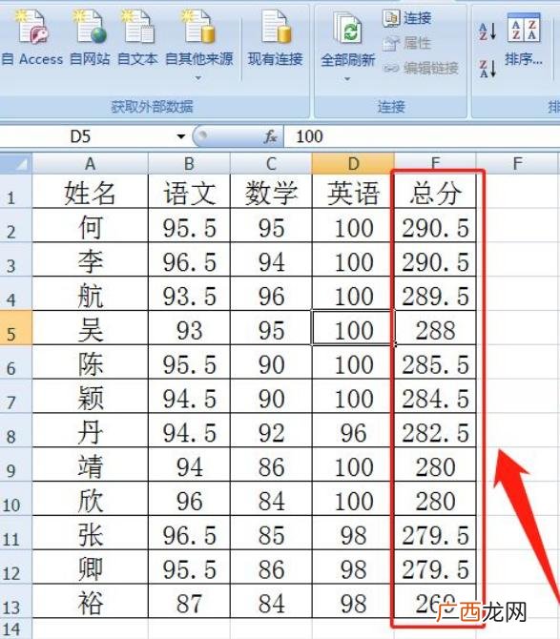The height and width of the screenshot is (639, 560).
Task: Click 英语 score 96 in 丹 row
Action: click(x=353, y=430)
